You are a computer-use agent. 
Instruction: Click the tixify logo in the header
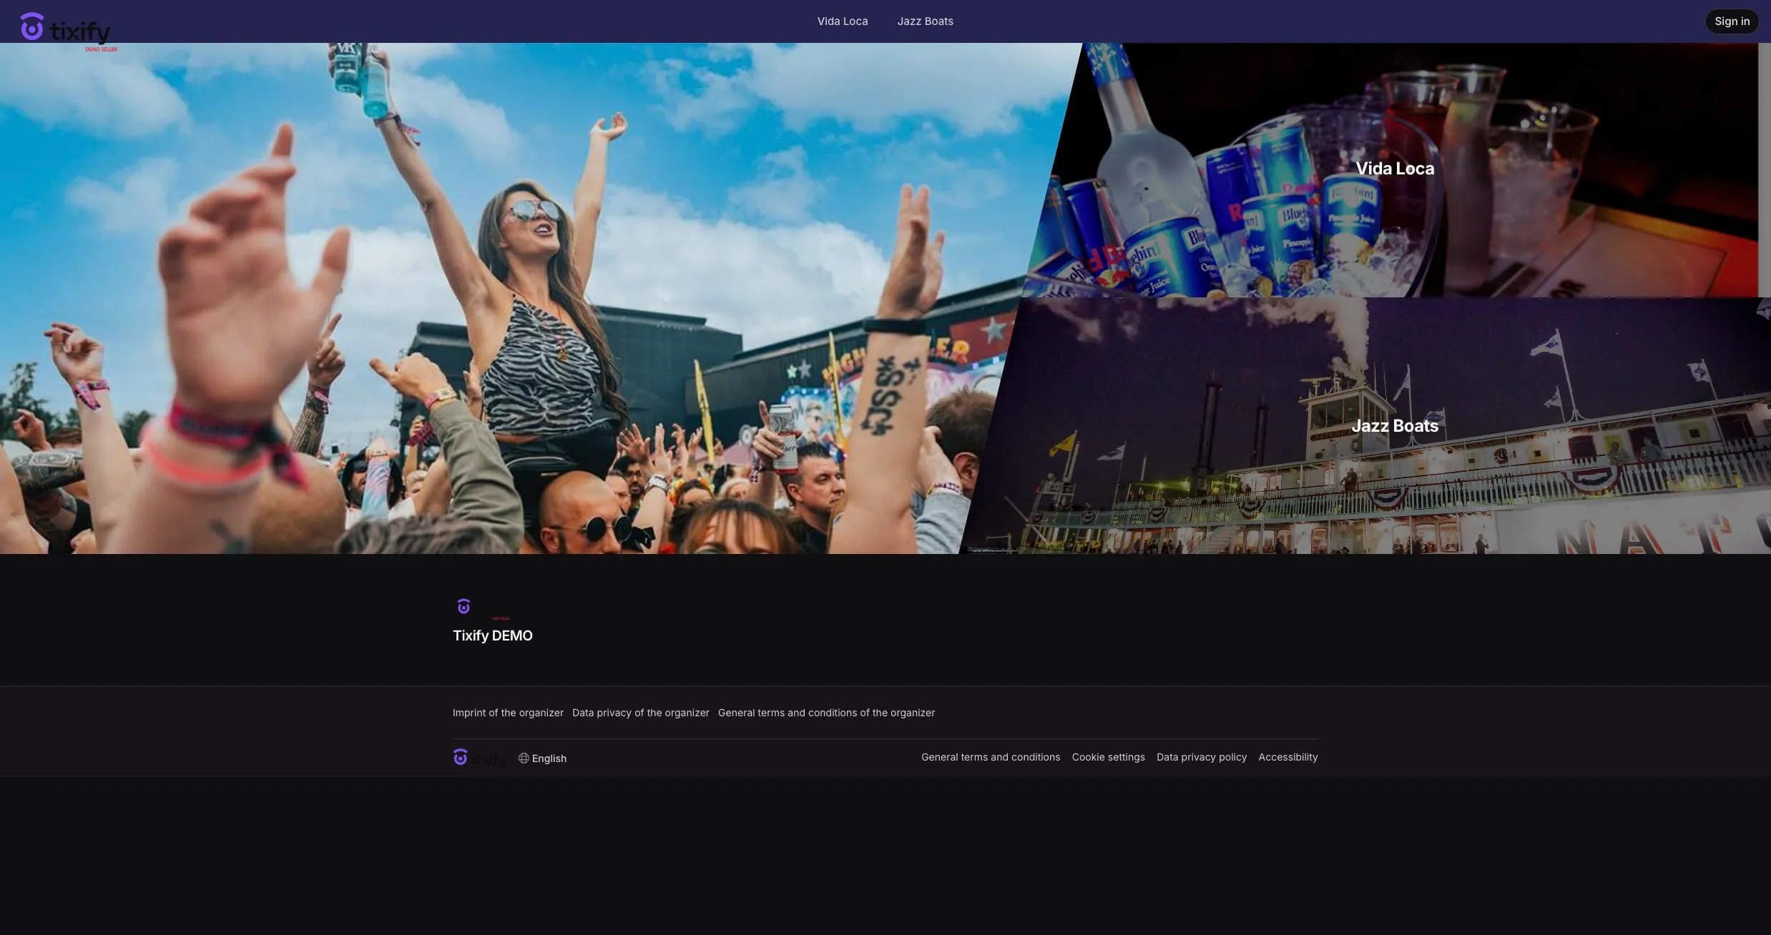point(69,31)
